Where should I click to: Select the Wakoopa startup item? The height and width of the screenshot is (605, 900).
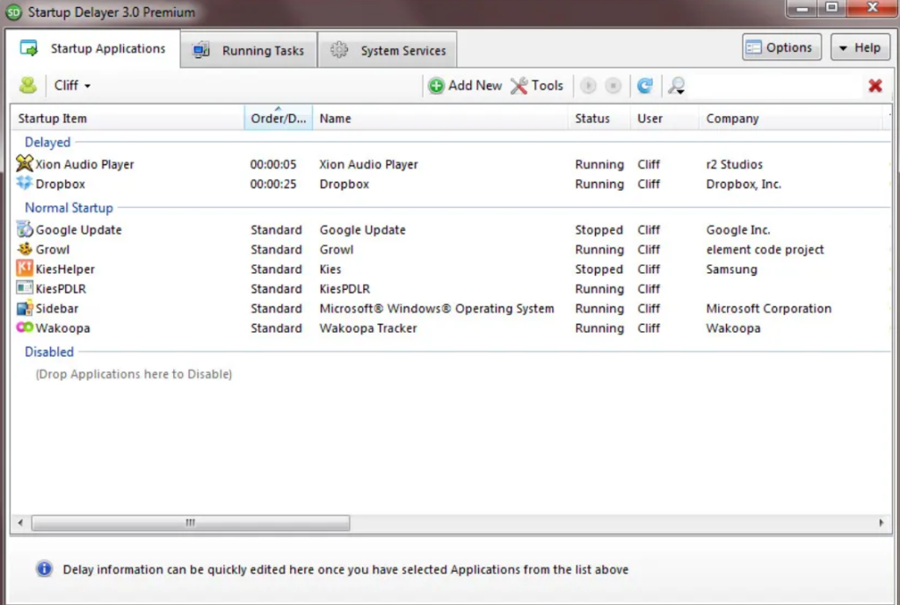(62, 328)
